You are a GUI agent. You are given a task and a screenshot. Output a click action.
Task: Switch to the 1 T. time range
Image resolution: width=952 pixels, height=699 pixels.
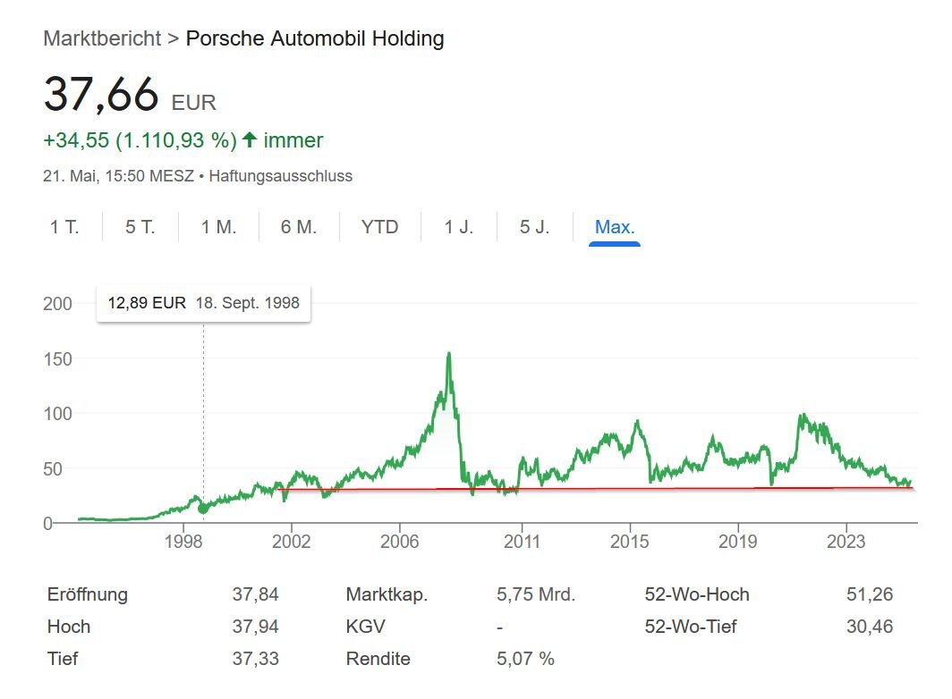pos(64,227)
